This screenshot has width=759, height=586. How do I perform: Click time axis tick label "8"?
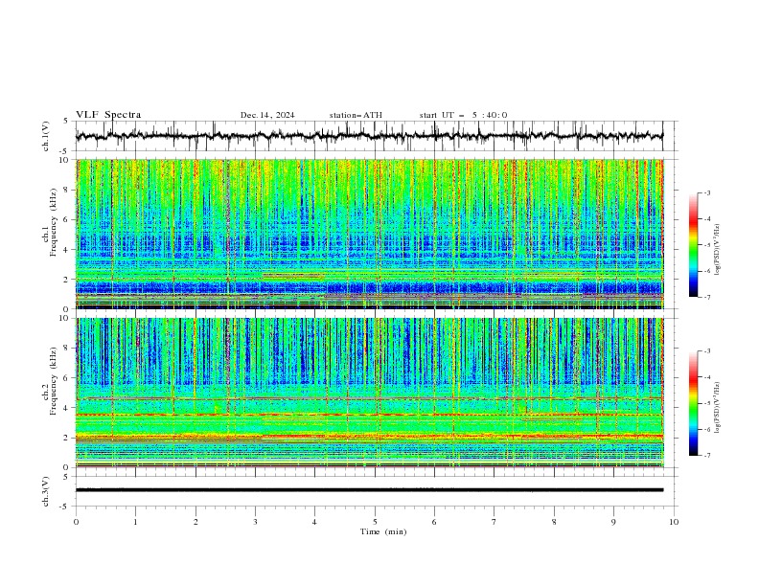coord(554,522)
